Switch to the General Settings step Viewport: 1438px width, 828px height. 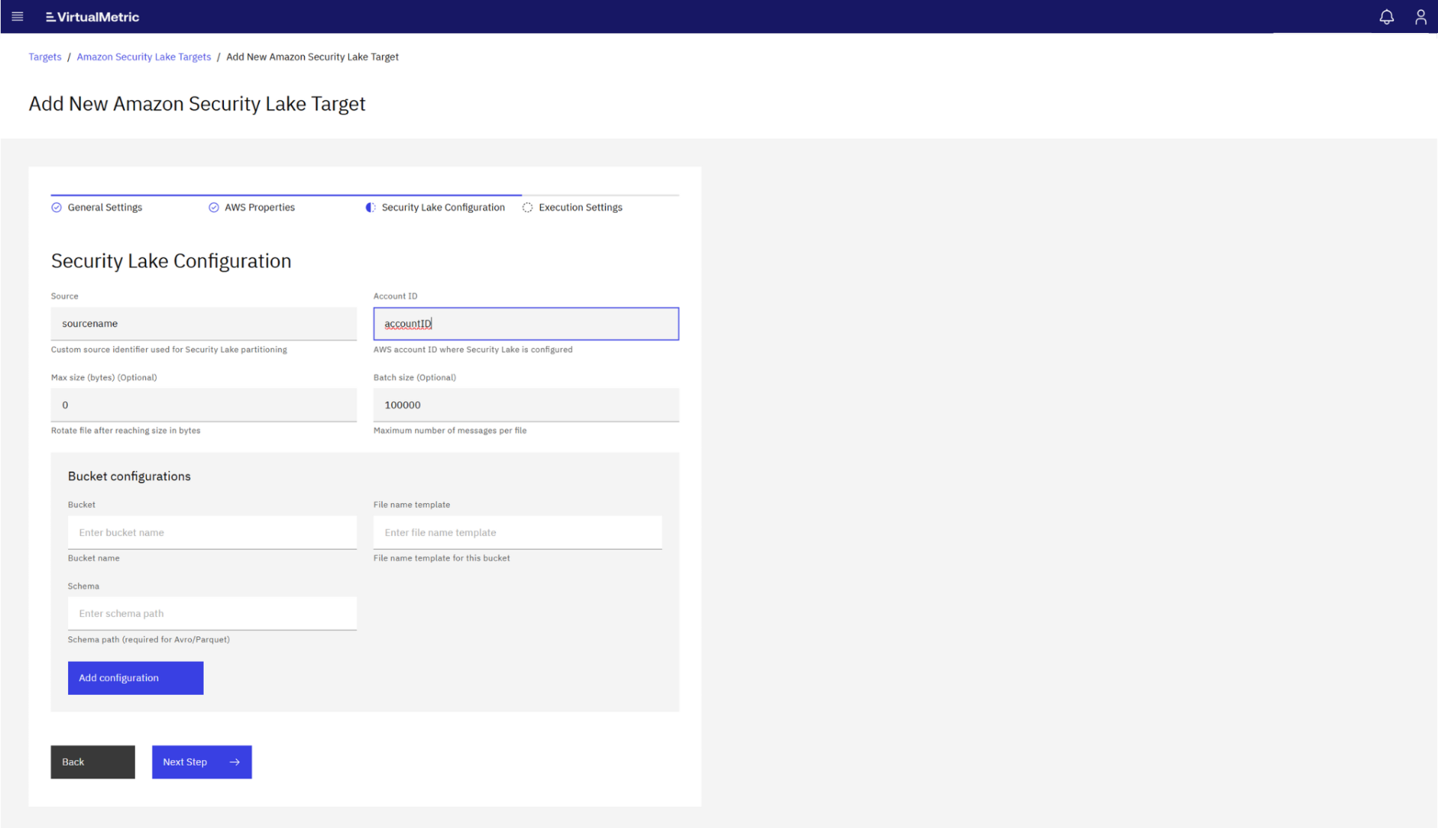[103, 207]
